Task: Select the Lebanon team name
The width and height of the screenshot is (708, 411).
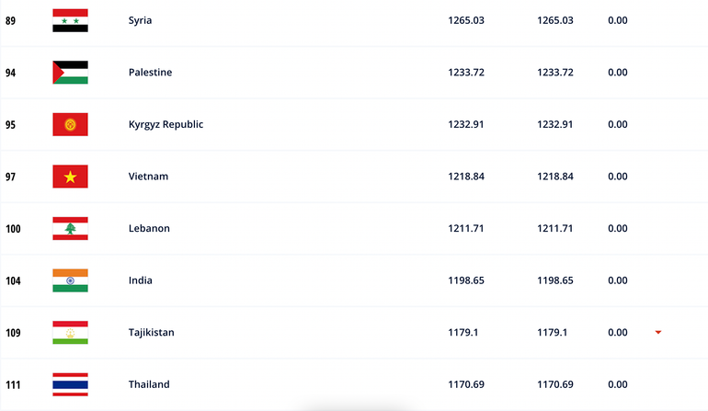Action: (x=149, y=228)
